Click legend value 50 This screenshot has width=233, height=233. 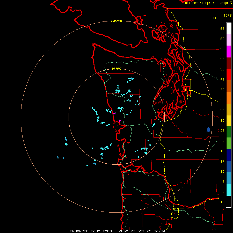point(222,69)
